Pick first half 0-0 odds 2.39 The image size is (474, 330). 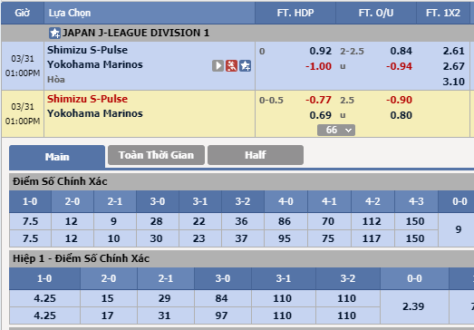pos(413,306)
